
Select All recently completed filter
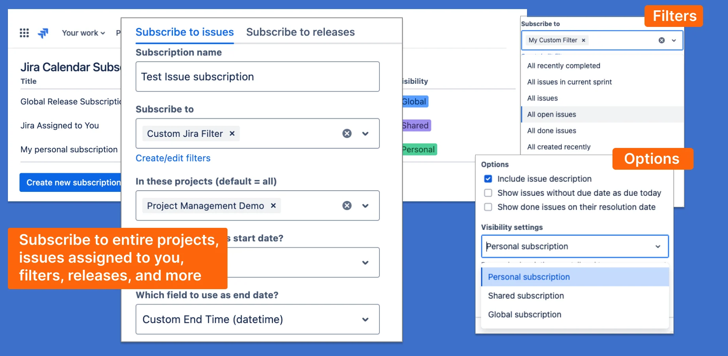[x=603, y=66]
